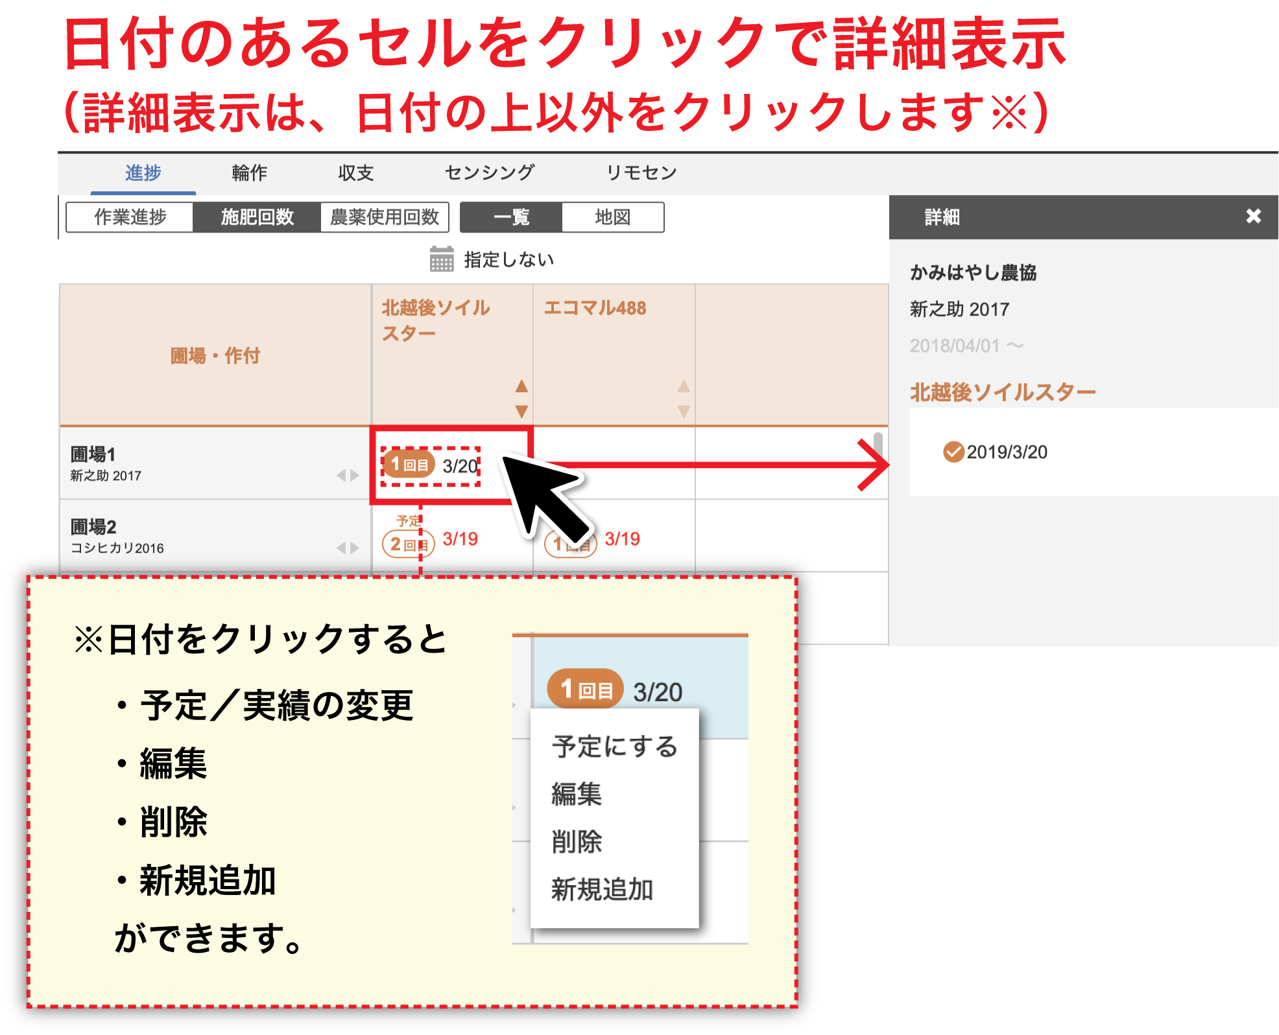Sort 北越後ソイルスター column ascending arrow
Viewport: 1279px width, 1035px height.
pos(521,386)
